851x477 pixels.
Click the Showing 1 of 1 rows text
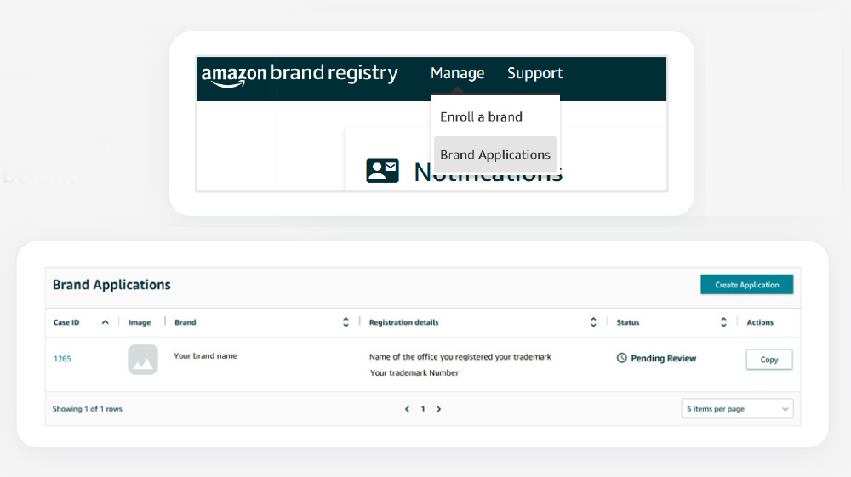tap(88, 409)
